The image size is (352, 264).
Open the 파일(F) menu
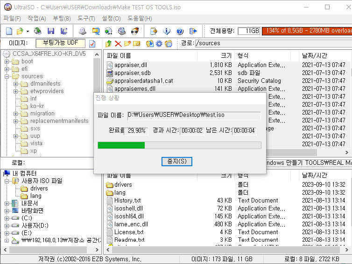[x=12, y=18]
